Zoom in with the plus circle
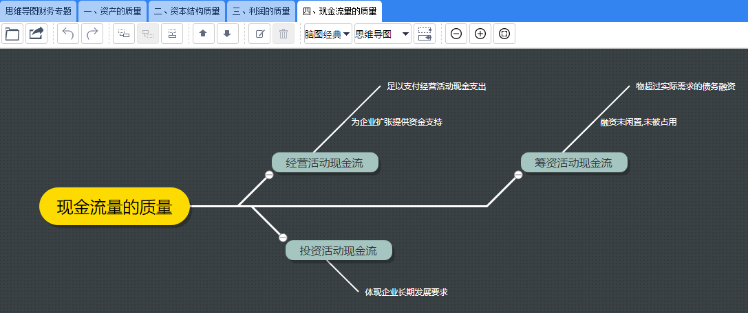 pos(480,34)
